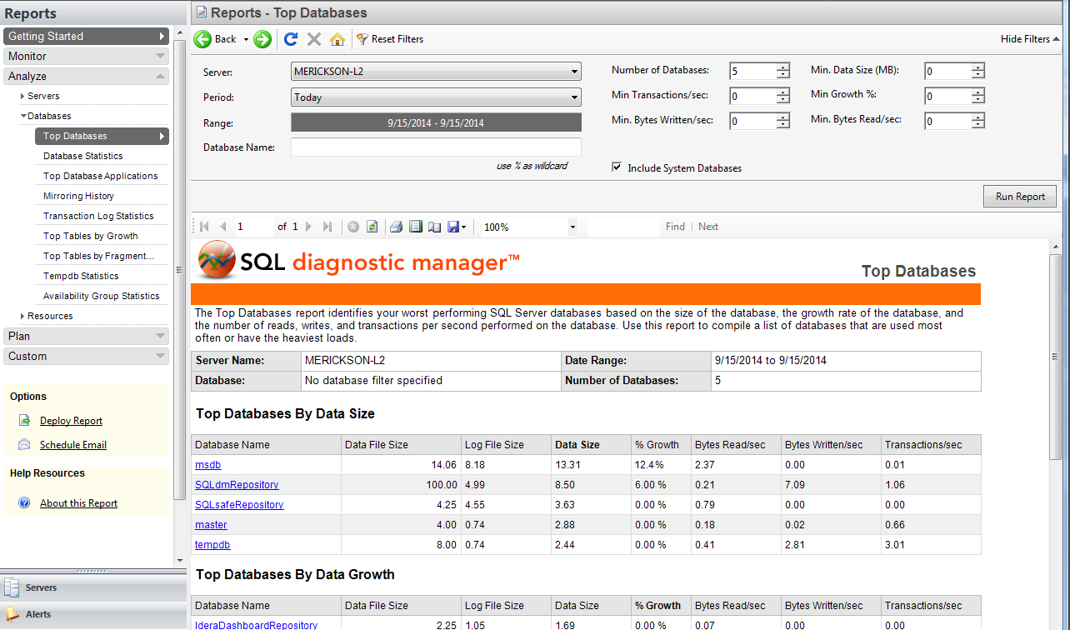Click the Servers icon in bottom navigation

[x=11, y=587]
